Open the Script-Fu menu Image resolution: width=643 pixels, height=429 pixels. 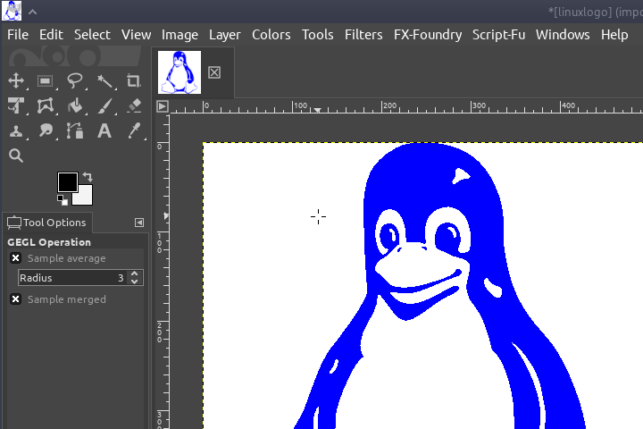(498, 35)
